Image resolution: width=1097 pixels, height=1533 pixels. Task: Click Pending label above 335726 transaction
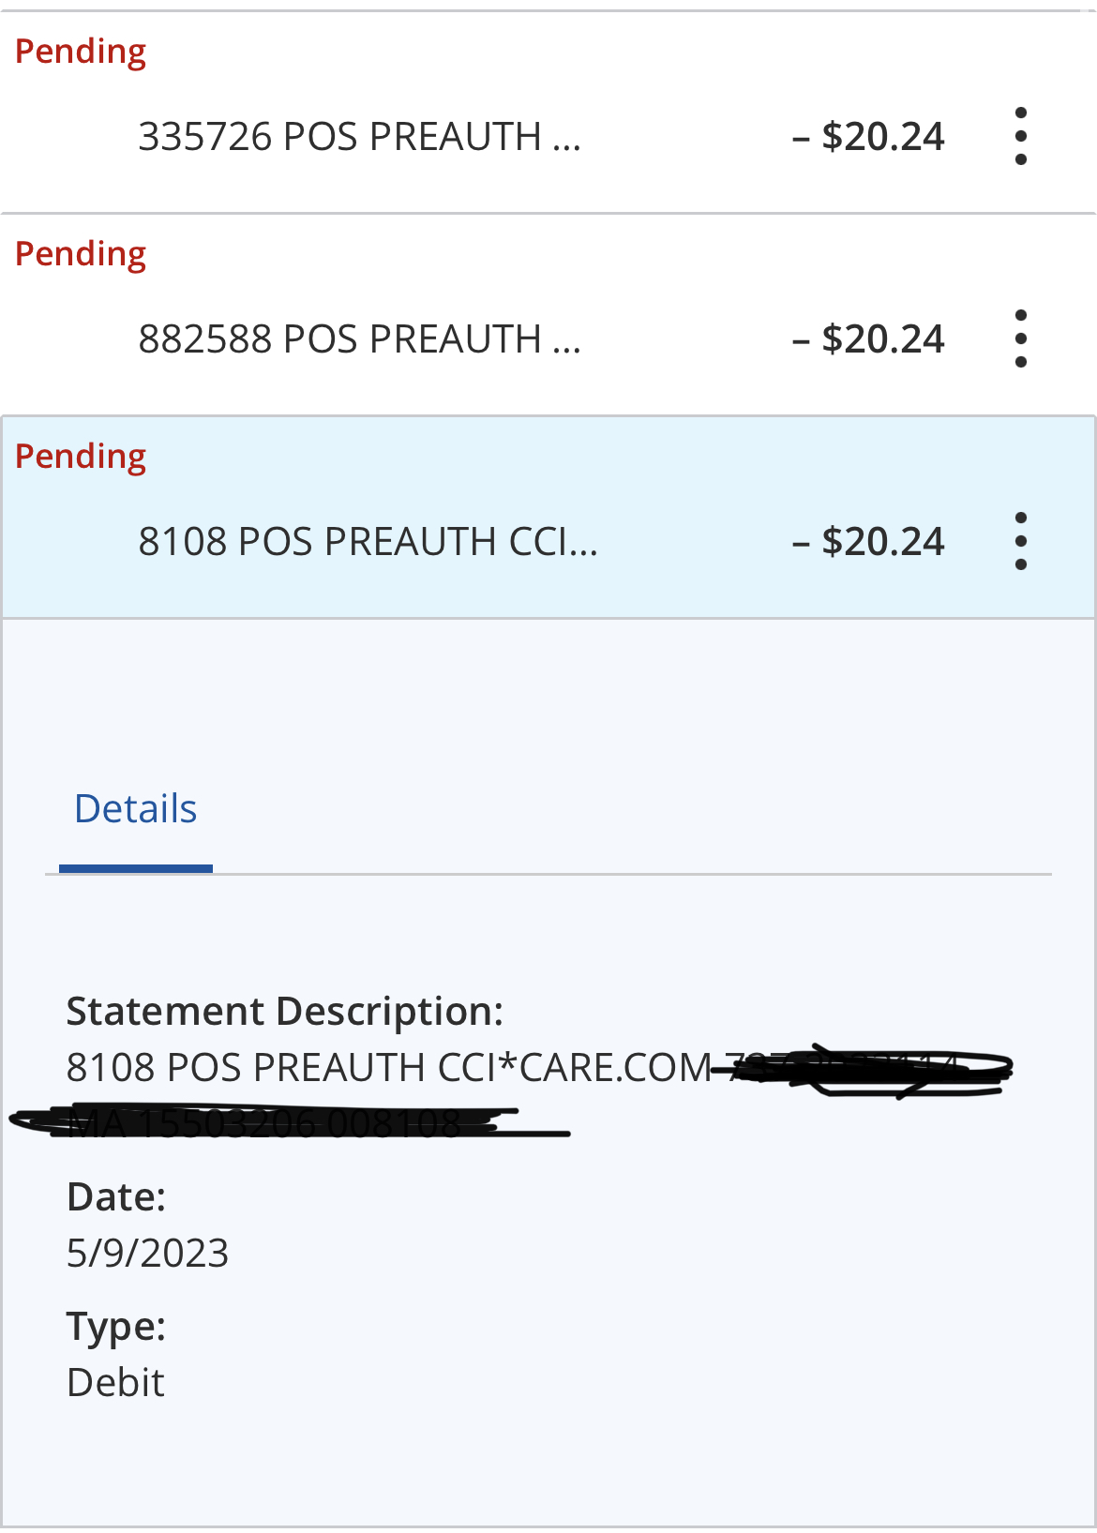(81, 52)
